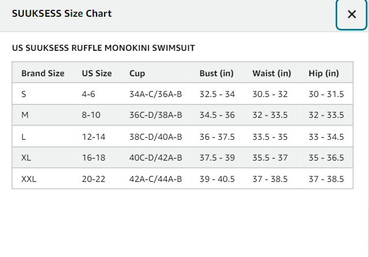Close the SUUKSESS Size Chart dialog
The height and width of the screenshot is (257, 369).
coord(351,14)
